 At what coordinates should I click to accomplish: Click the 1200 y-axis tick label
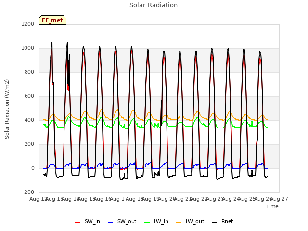(28, 24)
